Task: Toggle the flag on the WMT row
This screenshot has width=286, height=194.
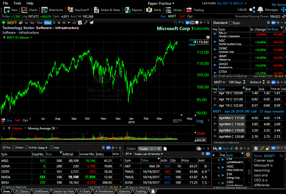Action: pyautogui.click(x=215, y=58)
